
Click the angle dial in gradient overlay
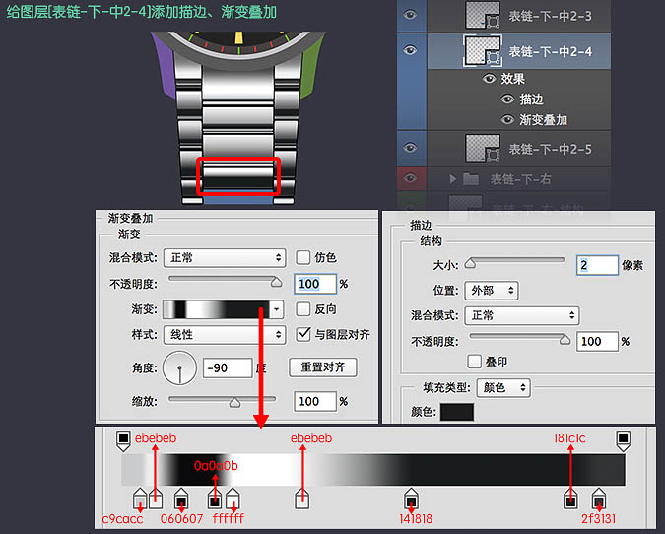[179, 368]
